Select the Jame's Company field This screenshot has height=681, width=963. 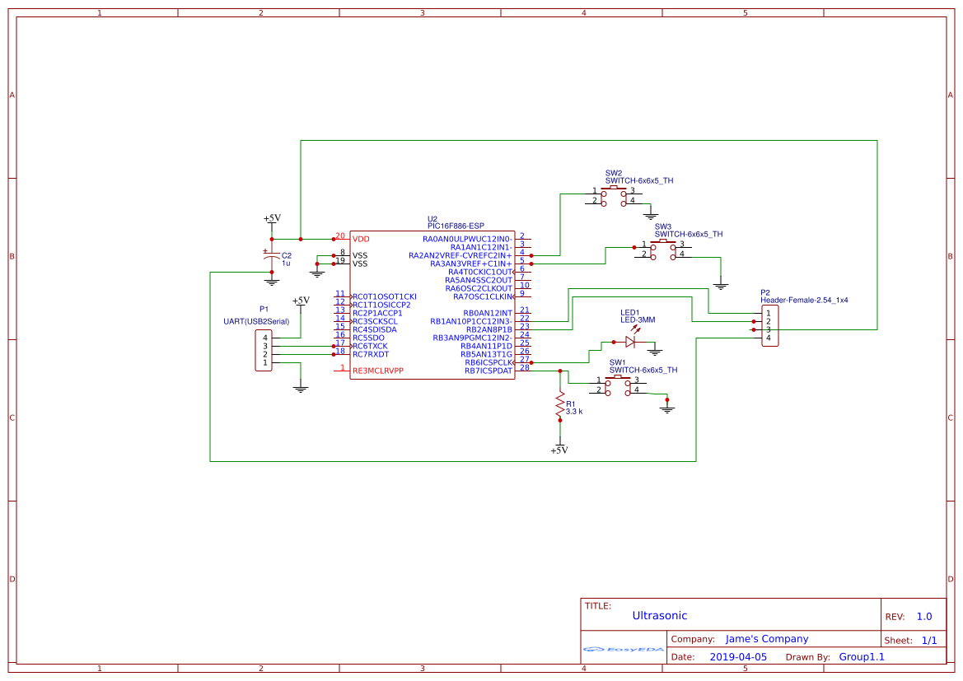pyautogui.click(x=766, y=639)
